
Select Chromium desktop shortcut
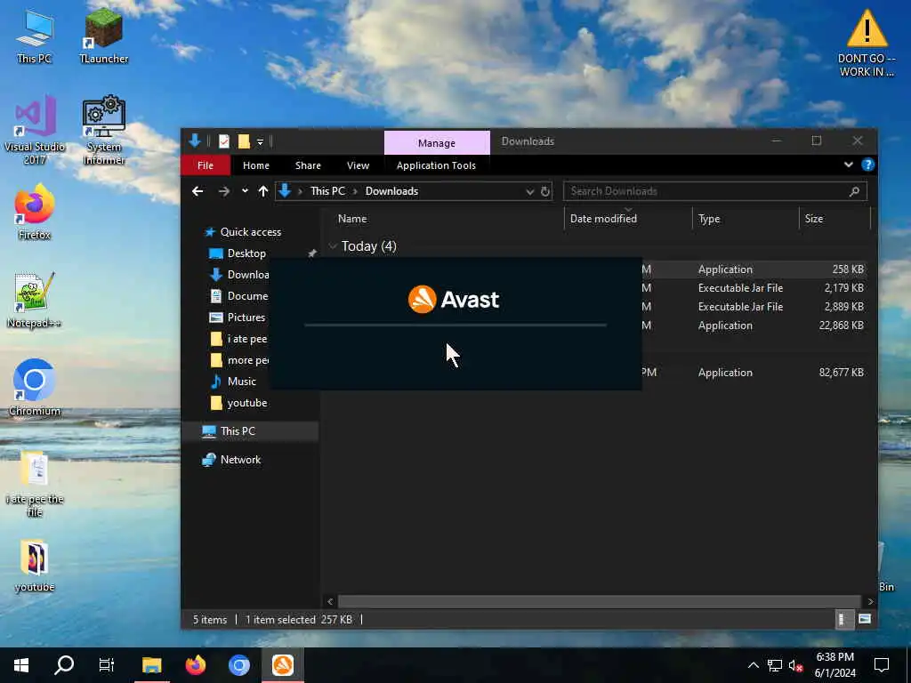pyautogui.click(x=35, y=388)
